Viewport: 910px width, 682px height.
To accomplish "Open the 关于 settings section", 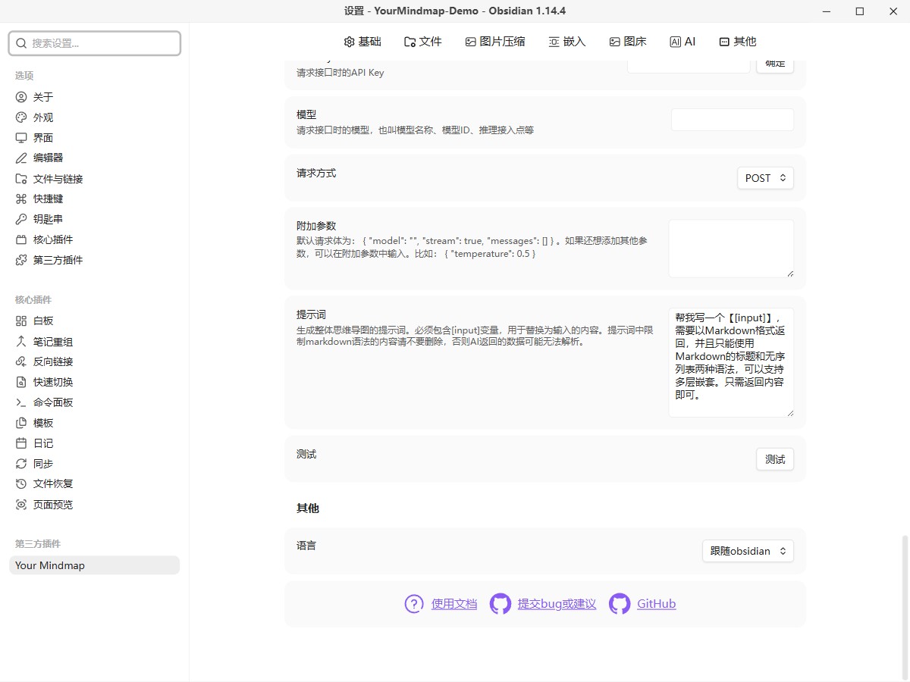I will point(94,97).
